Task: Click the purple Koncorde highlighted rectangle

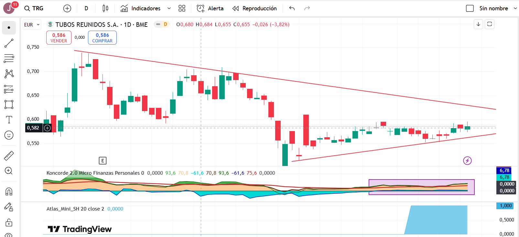Action: point(421,187)
